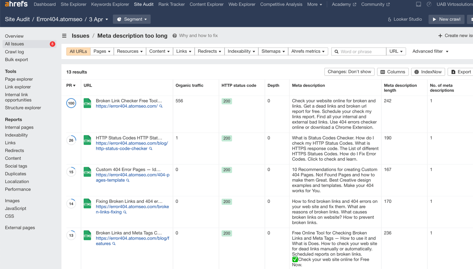This screenshot has height=269, width=473.
Task: Sort table by PR column header
Action: 71,86
